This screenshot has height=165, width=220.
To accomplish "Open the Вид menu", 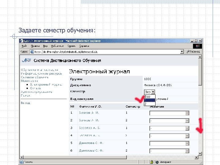I will point(45,46).
